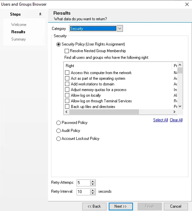
Task: Check Act as part of the operating system
Action: 67,78
